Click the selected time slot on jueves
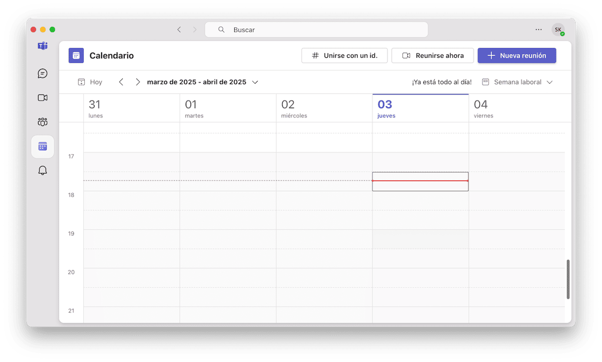This screenshot has width=602, height=362. (420, 182)
